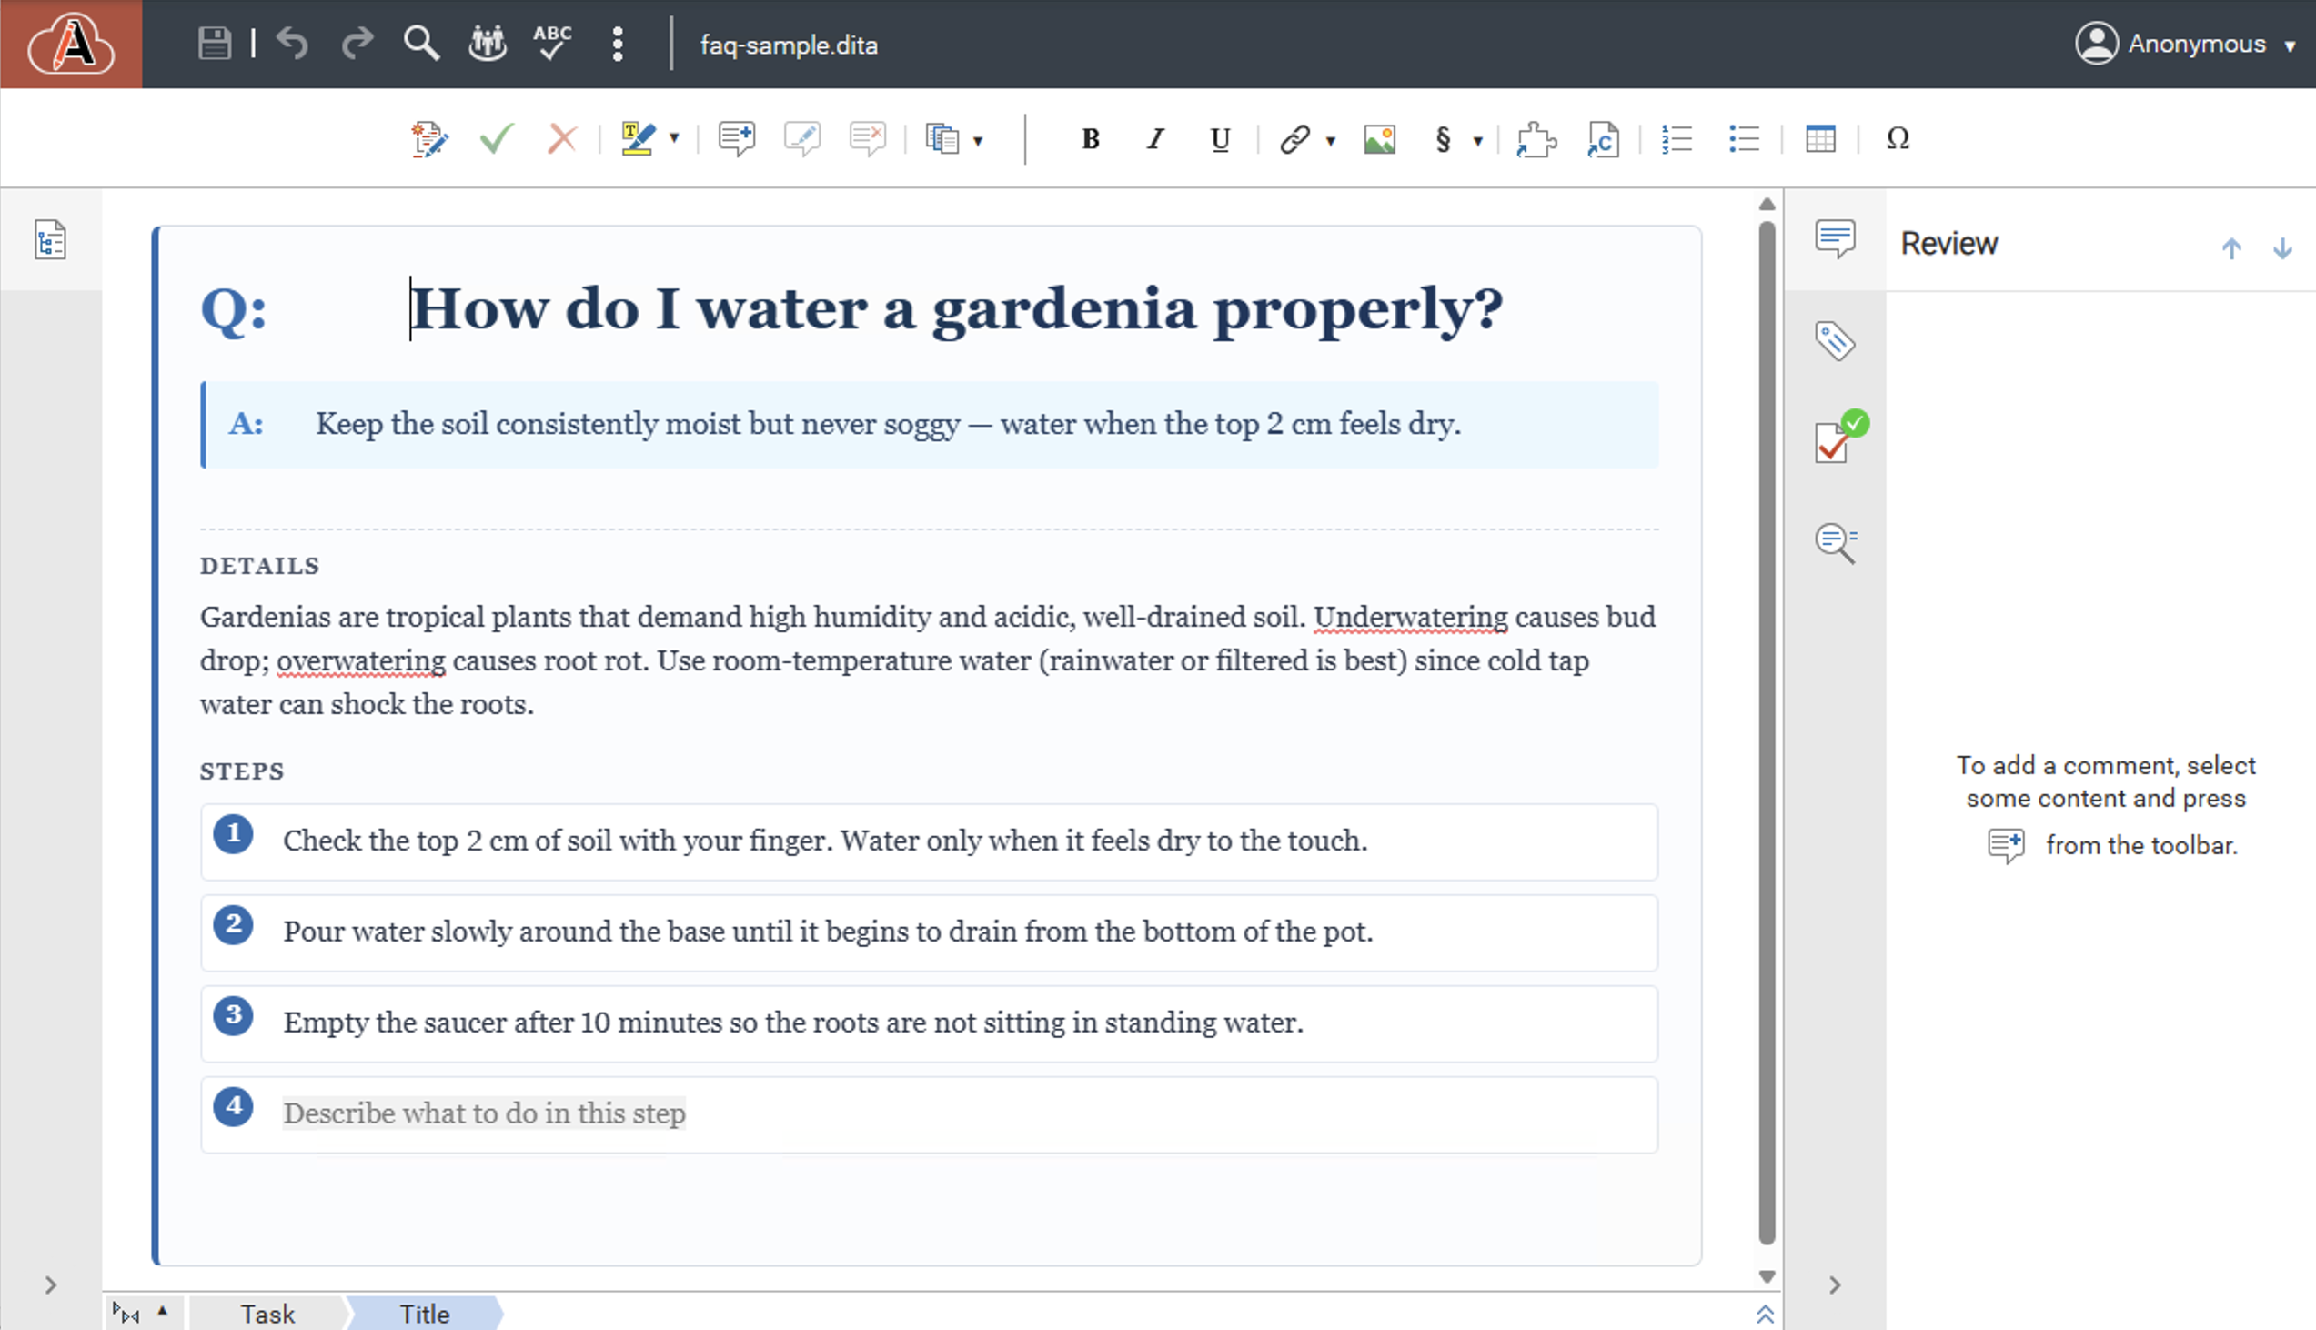Insert a numbered list
This screenshot has width=2316, height=1330.
[1677, 140]
